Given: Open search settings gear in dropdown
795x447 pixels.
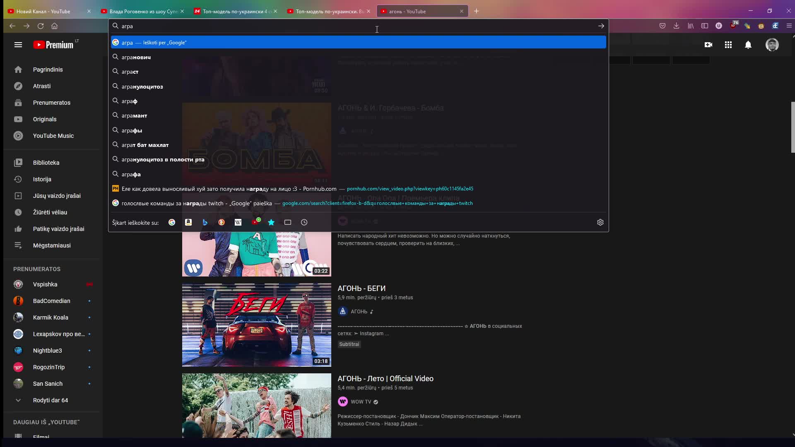Looking at the screenshot, I should [600, 222].
